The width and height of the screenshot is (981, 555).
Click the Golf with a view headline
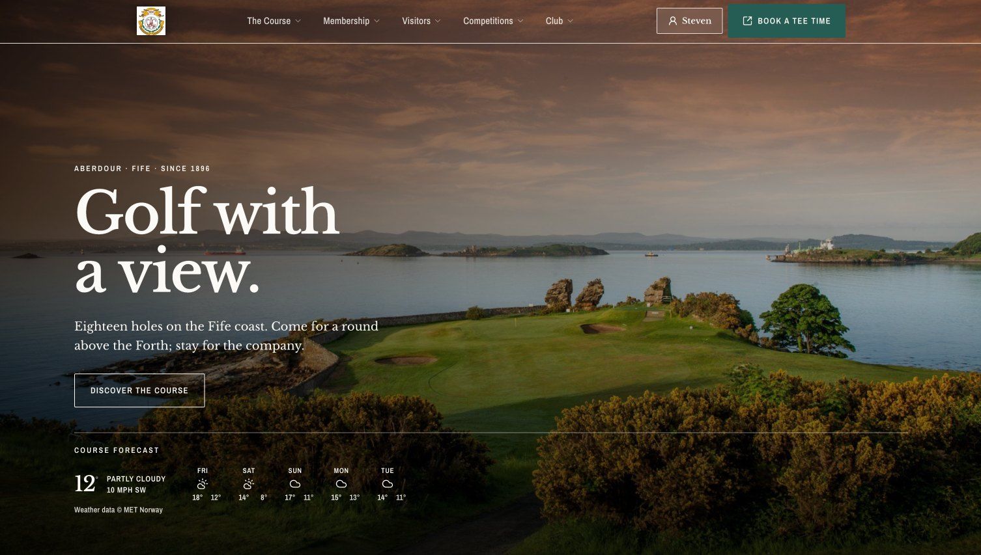(x=207, y=241)
